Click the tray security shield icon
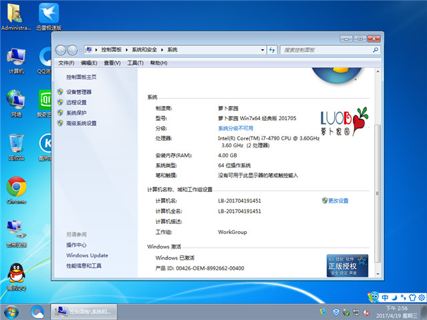The width and height of the screenshot is (427, 320). tap(336, 312)
